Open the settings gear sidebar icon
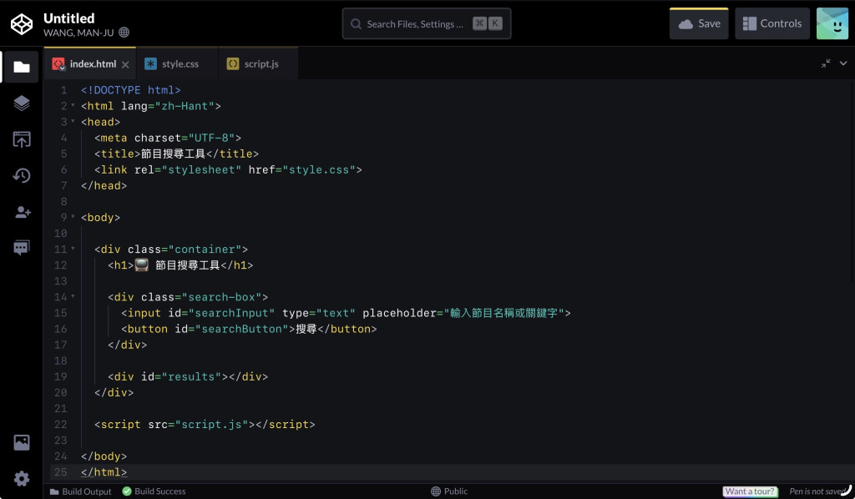The width and height of the screenshot is (855, 499). [21, 479]
